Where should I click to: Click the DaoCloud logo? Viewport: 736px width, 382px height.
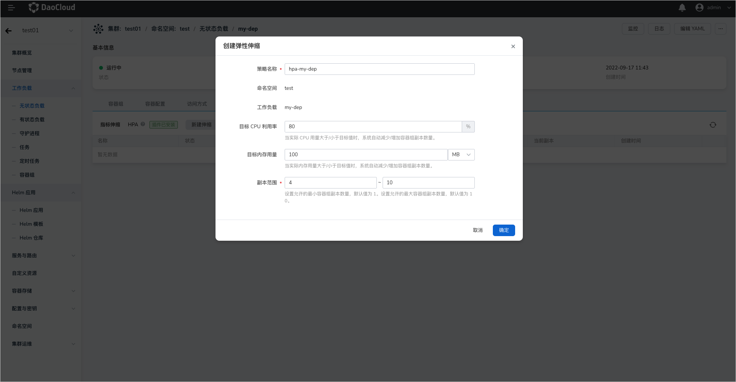[52, 7]
